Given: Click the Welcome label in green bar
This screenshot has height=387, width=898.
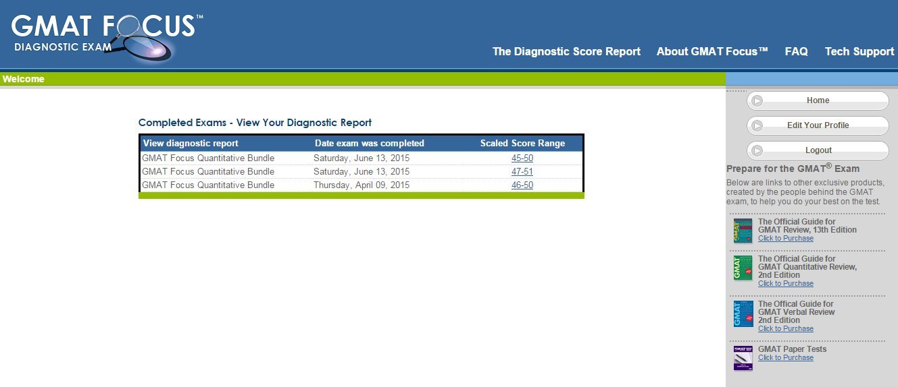Looking at the screenshot, I should [x=24, y=79].
